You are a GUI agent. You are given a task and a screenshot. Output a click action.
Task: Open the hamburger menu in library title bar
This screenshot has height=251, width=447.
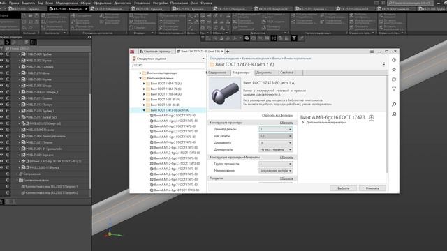click(x=372, y=51)
